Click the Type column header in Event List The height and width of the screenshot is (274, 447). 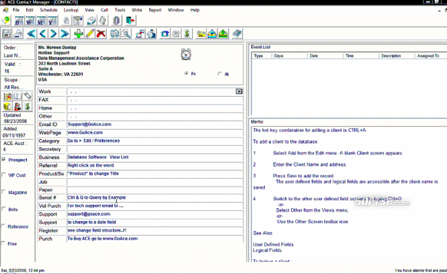(261, 56)
